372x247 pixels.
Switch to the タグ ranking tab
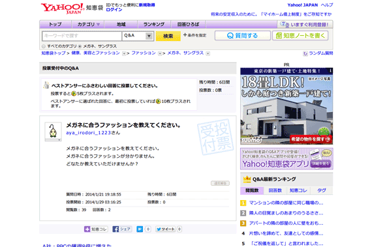pyautogui.click(x=322, y=190)
